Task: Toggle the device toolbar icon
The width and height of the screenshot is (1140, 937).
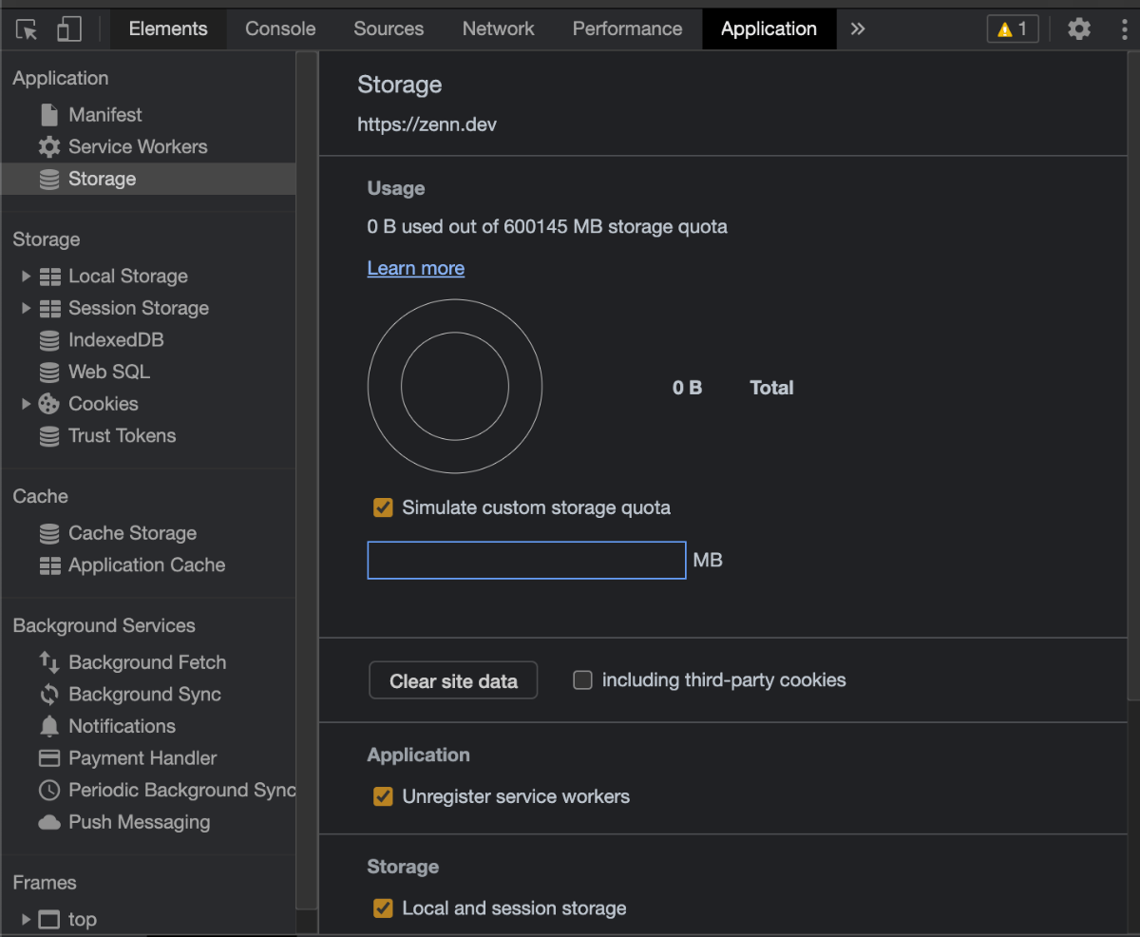Action: (68, 29)
